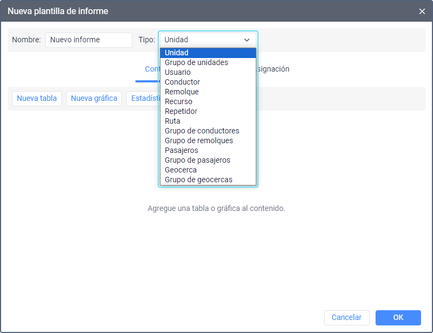Select Geocerca from the type list
433x333 pixels.
(x=208, y=170)
